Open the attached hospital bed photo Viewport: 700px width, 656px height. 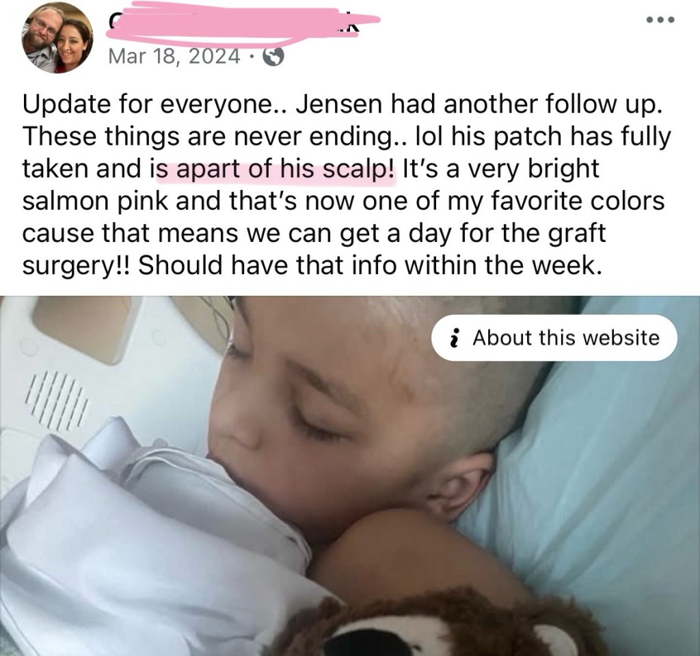pyautogui.click(x=350, y=476)
